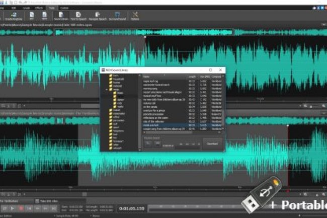Click the Rewind transport button
Image resolution: width=327 pixels, height=218 pixels.
pyautogui.click(x=38, y=208)
